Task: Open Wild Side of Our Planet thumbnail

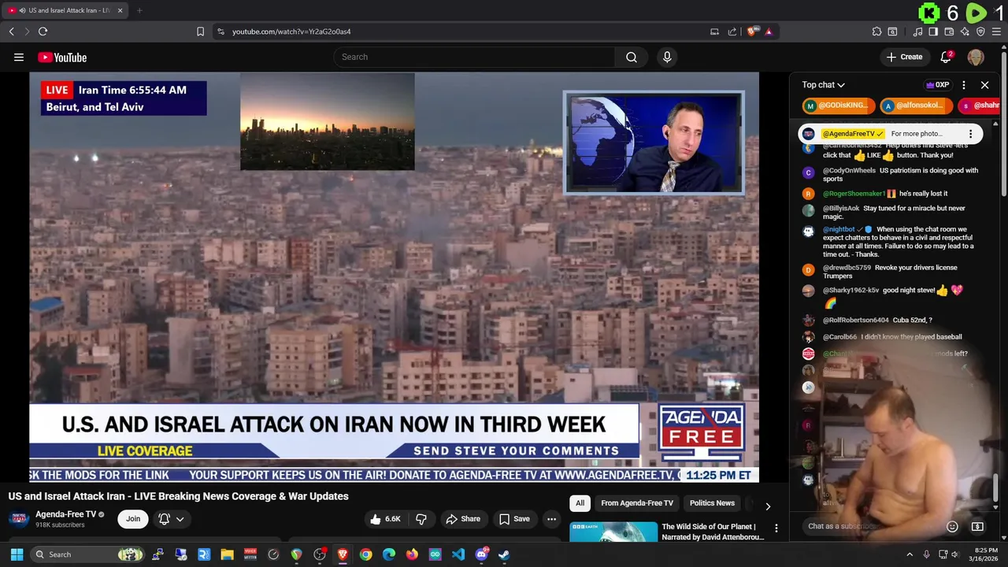Action: [613, 532]
